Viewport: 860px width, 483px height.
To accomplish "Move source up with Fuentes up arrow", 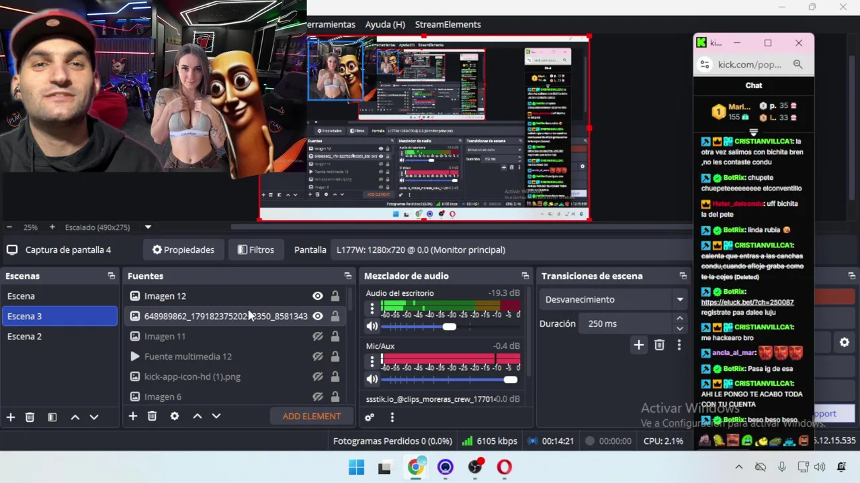I will pos(198,416).
